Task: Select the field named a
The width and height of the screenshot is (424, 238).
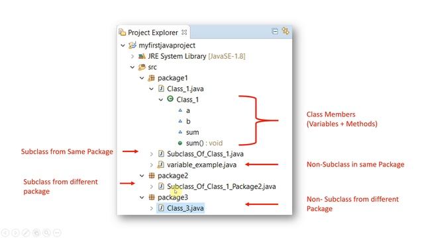Action: click(188, 111)
